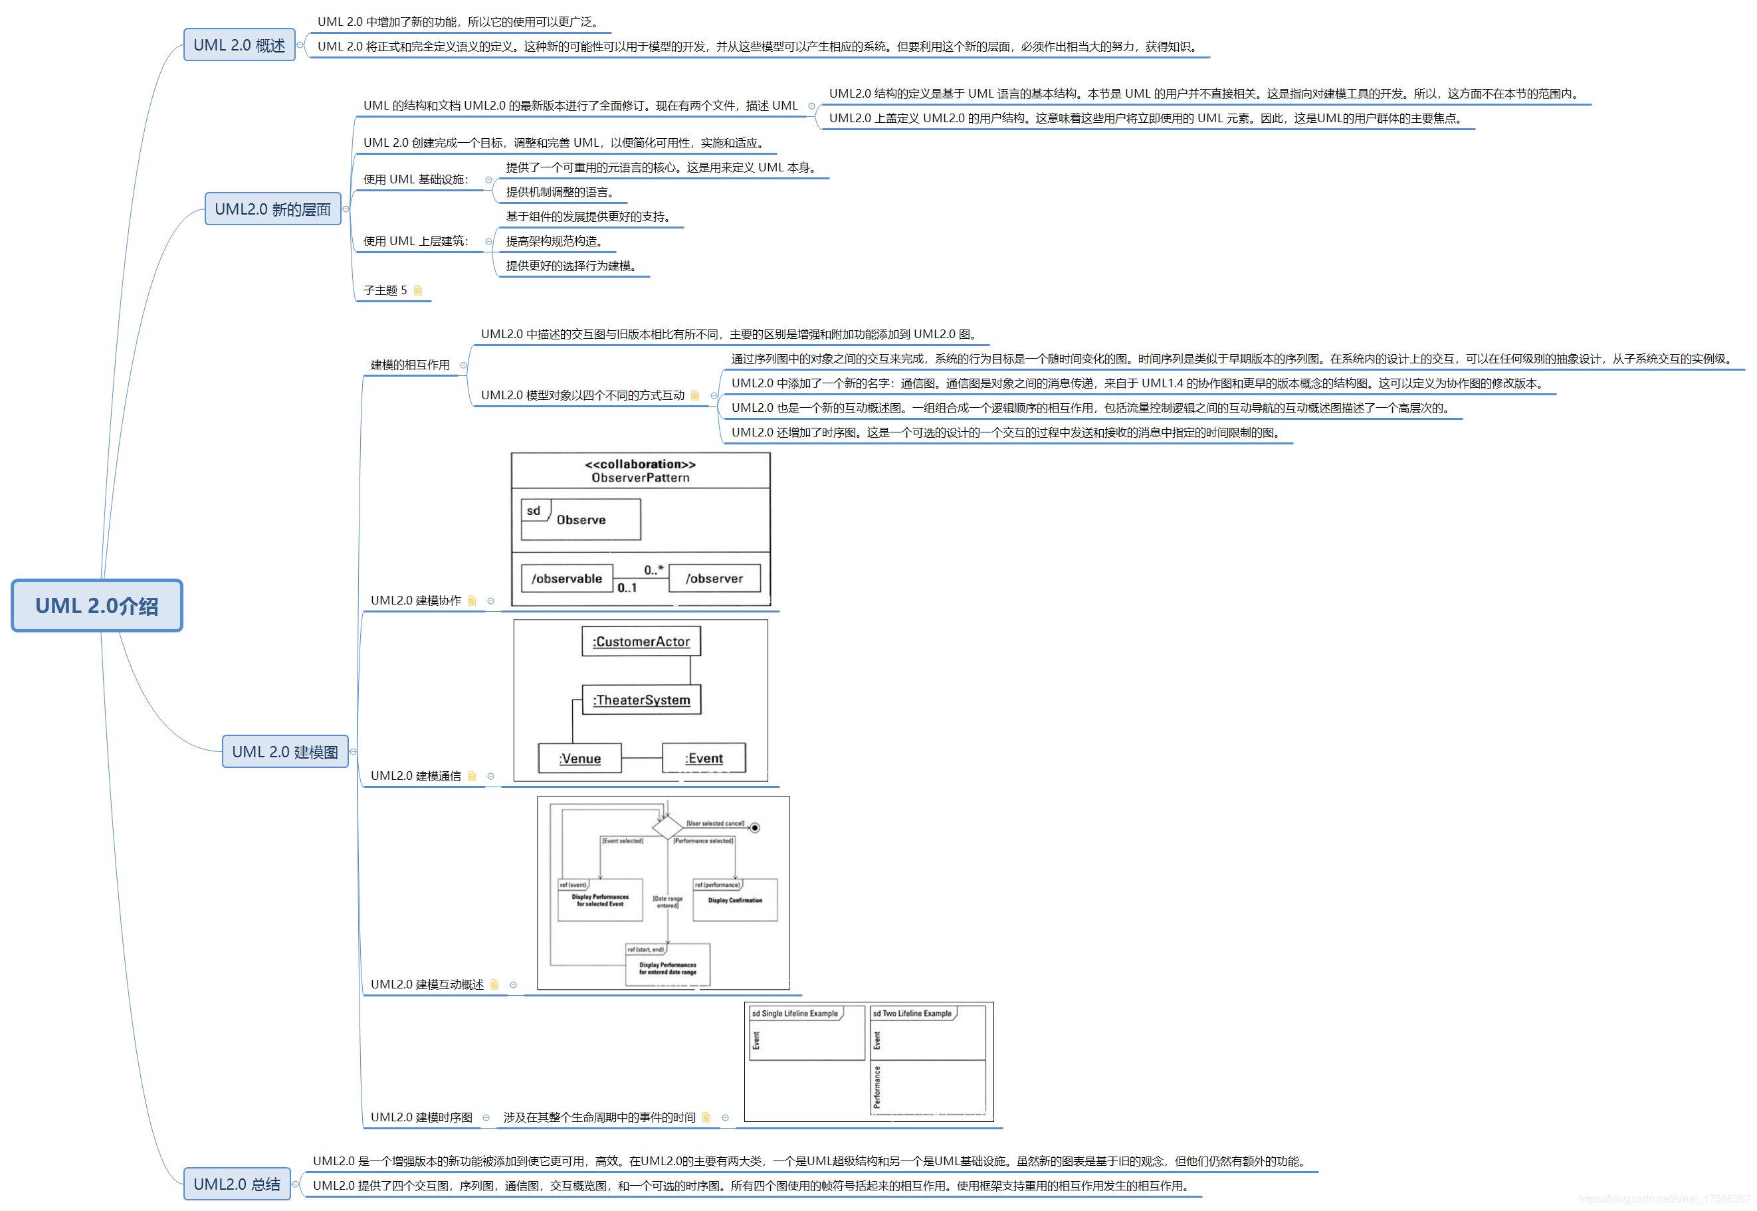This screenshot has width=1757, height=1211.
Task: Select text 提供机制调整的语言。
Action: [x=562, y=193]
